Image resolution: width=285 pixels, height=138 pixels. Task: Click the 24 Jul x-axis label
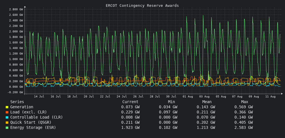point(121,97)
